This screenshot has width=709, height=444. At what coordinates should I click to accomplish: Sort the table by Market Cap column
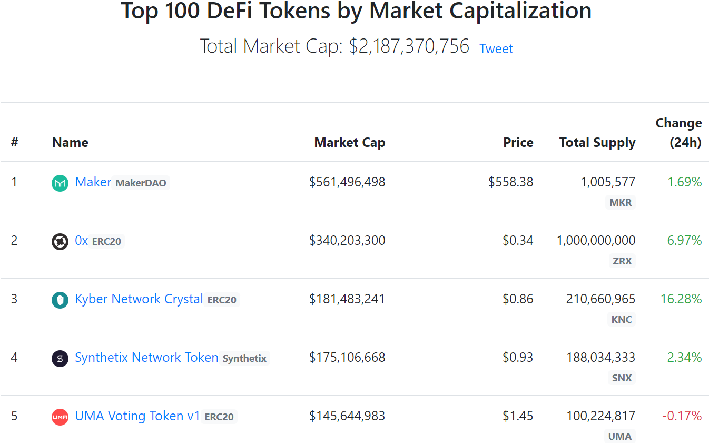point(349,142)
